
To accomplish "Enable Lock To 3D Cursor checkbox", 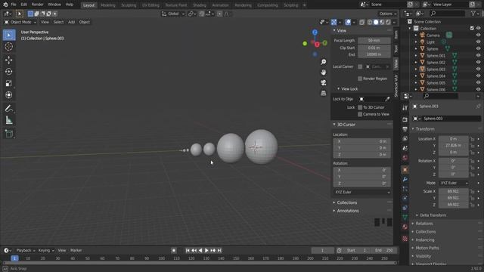I will click(360, 107).
